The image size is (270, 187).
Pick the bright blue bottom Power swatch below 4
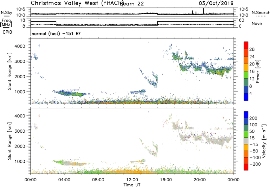click(x=246, y=97)
